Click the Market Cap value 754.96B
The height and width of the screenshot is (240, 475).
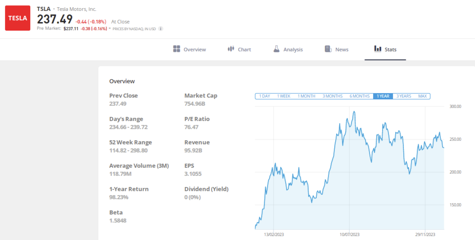(195, 103)
